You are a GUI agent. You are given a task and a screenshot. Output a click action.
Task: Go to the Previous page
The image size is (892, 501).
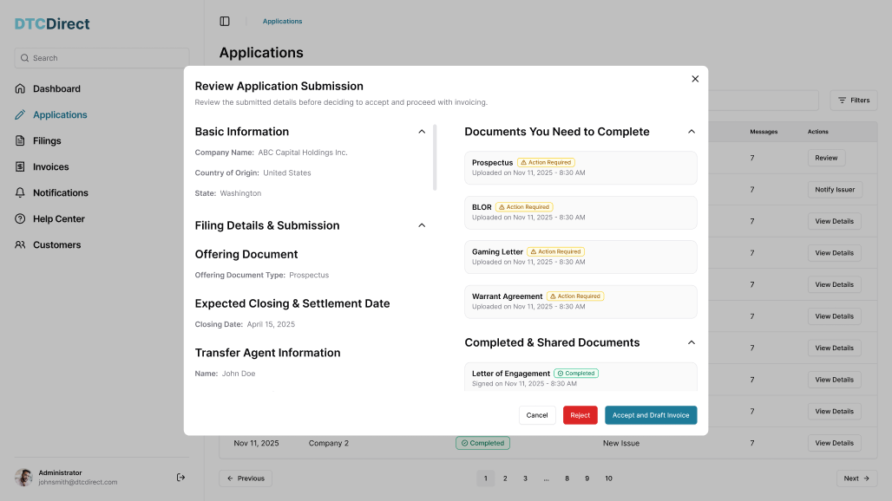[x=246, y=478]
